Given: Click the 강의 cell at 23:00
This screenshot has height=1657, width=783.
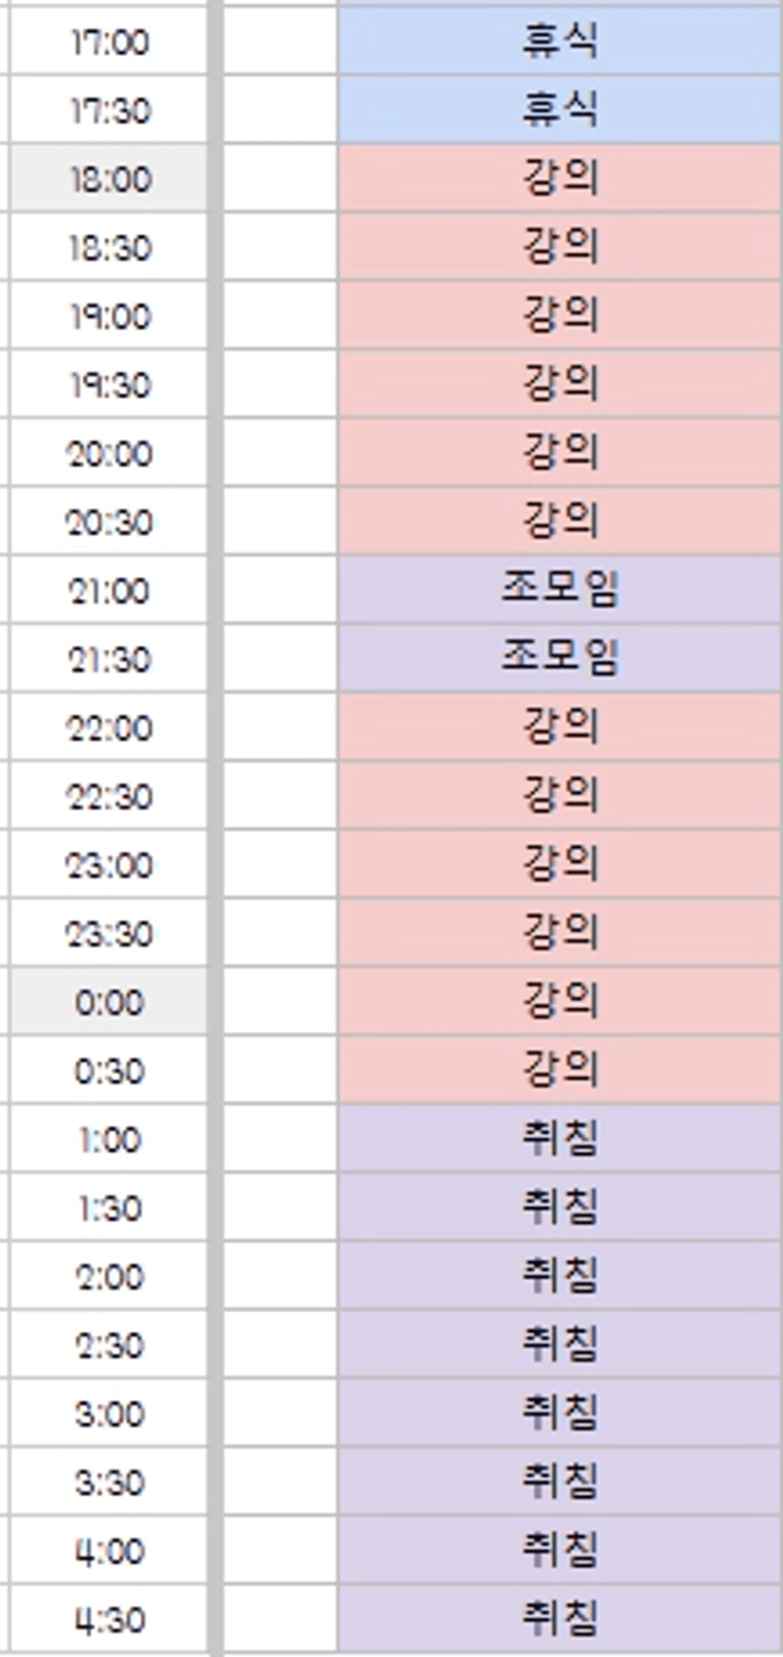Looking at the screenshot, I should click(x=560, y=865).
